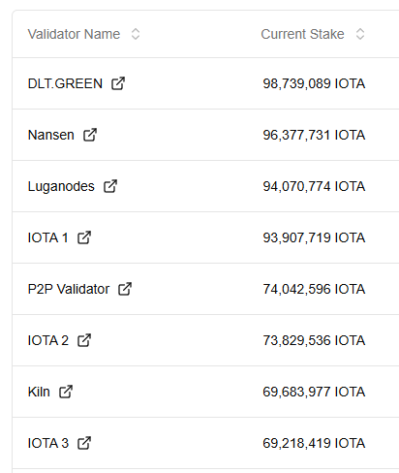This screenshot has height=473, width=399.
Task: Open external link icon beside Luganodes
Action: [x=110, y=186]
